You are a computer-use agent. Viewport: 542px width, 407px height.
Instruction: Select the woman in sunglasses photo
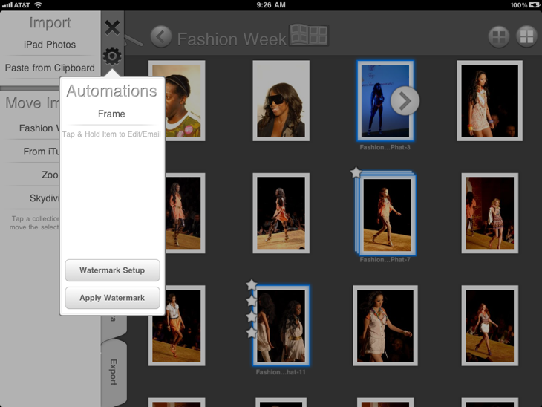[281, 100]
